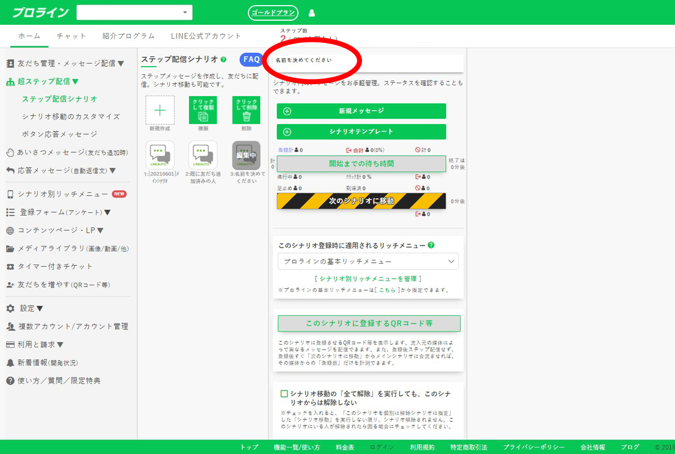Image resolution: width=675 pixels, height=454 pixels.
Task: Select ステップ配信シナリオ in sidebar
Action: 60,99
